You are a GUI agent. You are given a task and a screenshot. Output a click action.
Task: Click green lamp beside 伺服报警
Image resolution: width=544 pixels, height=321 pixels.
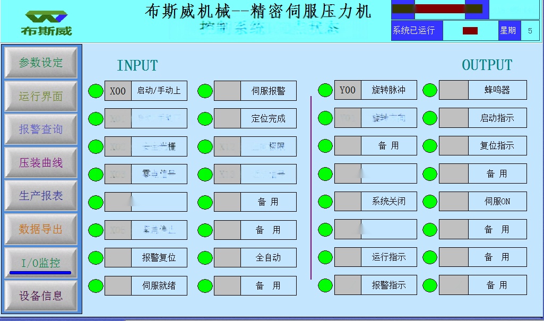pos(205,91)
